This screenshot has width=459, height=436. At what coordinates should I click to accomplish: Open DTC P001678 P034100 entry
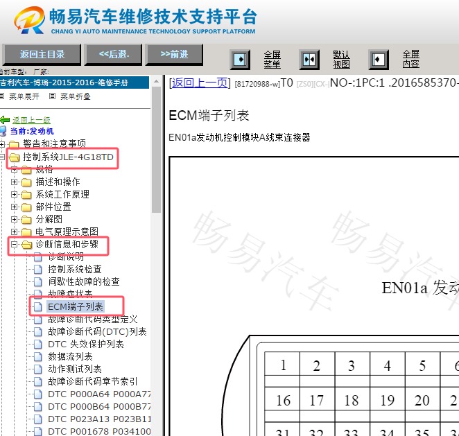(99, 431)
